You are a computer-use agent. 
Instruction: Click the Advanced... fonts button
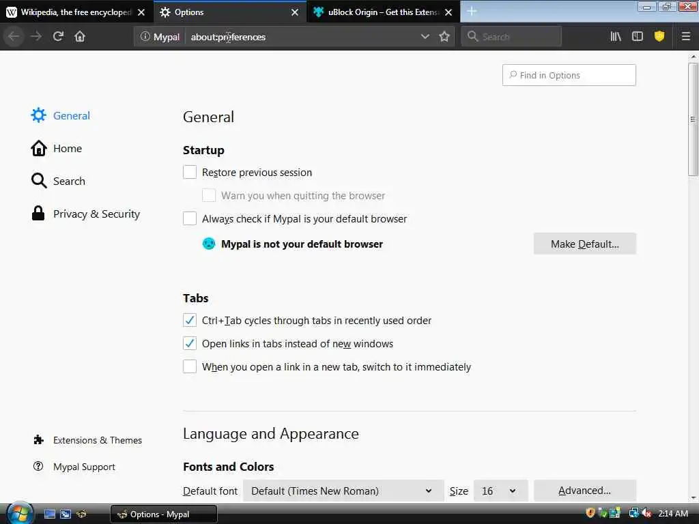[584, 490]
